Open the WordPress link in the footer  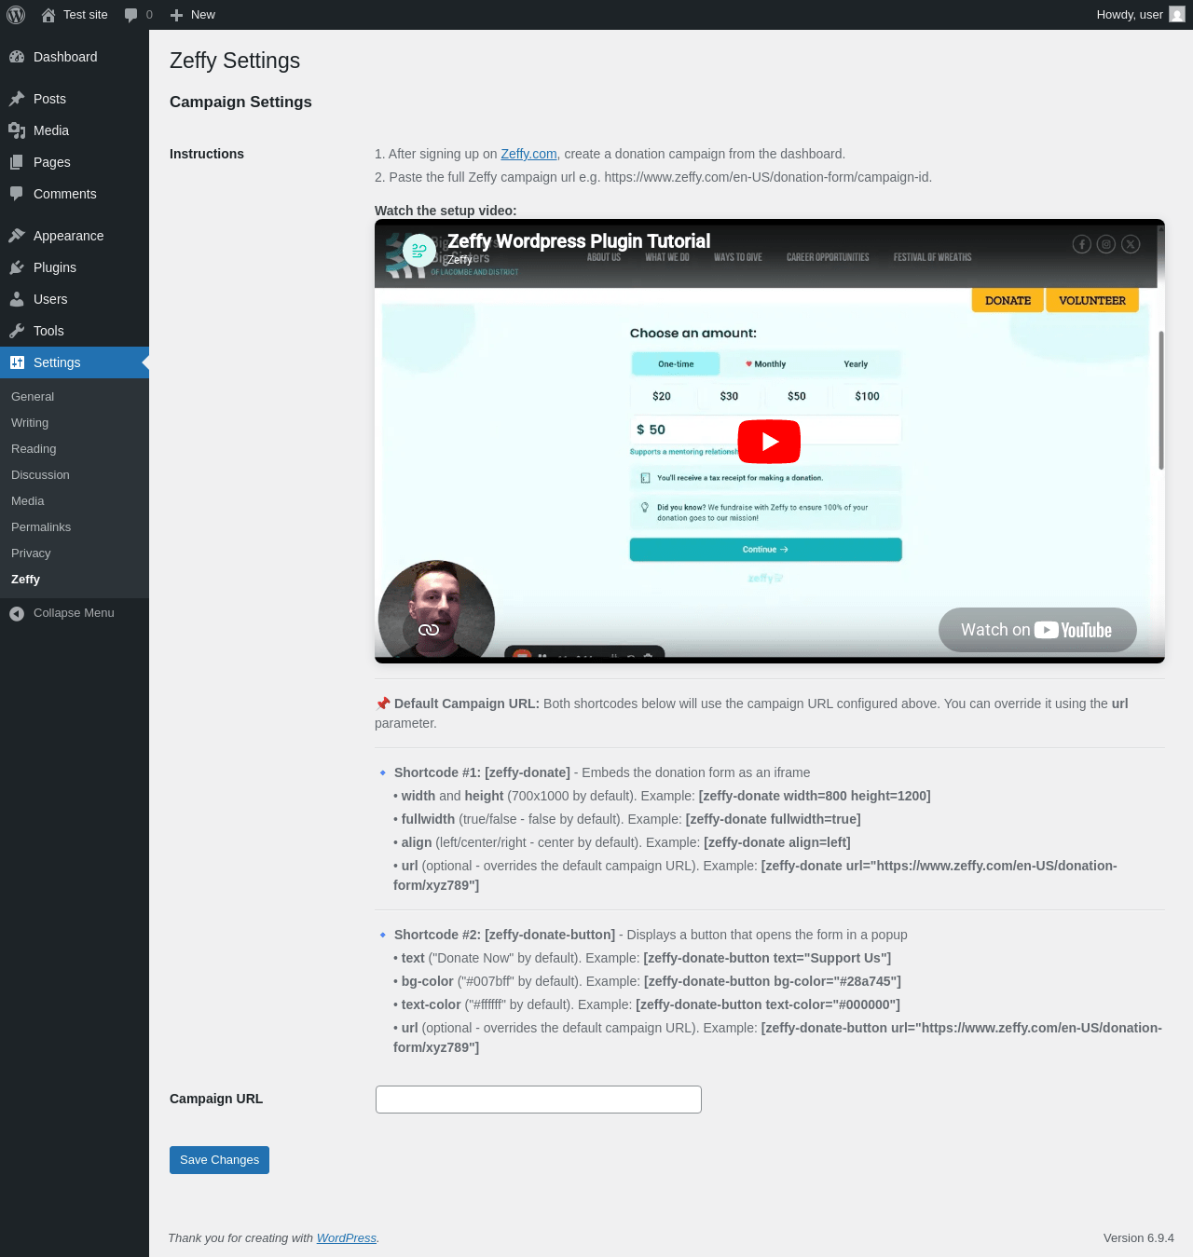point(347,1237)
